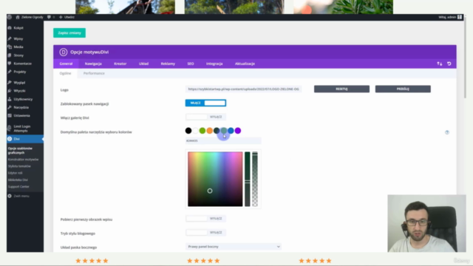
Task: Click help icon for color palette
Action: pos(447,132)
